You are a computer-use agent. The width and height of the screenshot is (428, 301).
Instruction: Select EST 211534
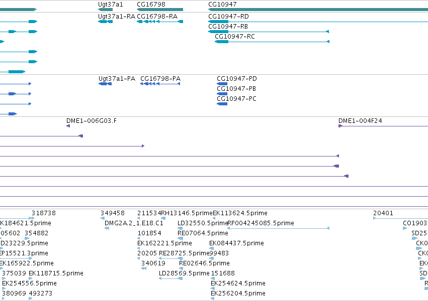(139, 218)
